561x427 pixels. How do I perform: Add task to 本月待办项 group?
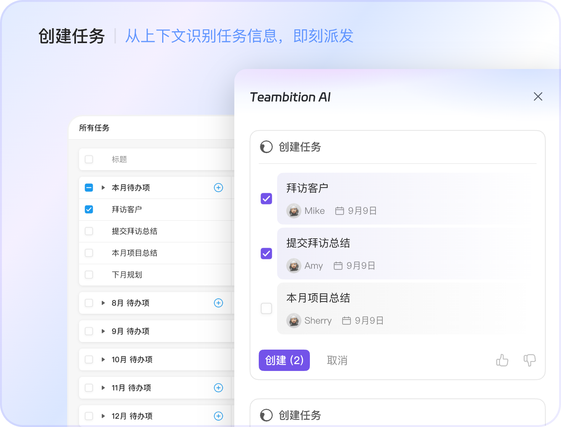[218, 188]
